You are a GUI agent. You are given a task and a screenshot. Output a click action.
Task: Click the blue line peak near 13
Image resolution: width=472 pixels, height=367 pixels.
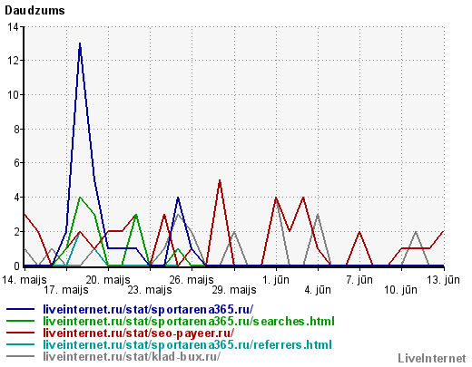(80, 44)
